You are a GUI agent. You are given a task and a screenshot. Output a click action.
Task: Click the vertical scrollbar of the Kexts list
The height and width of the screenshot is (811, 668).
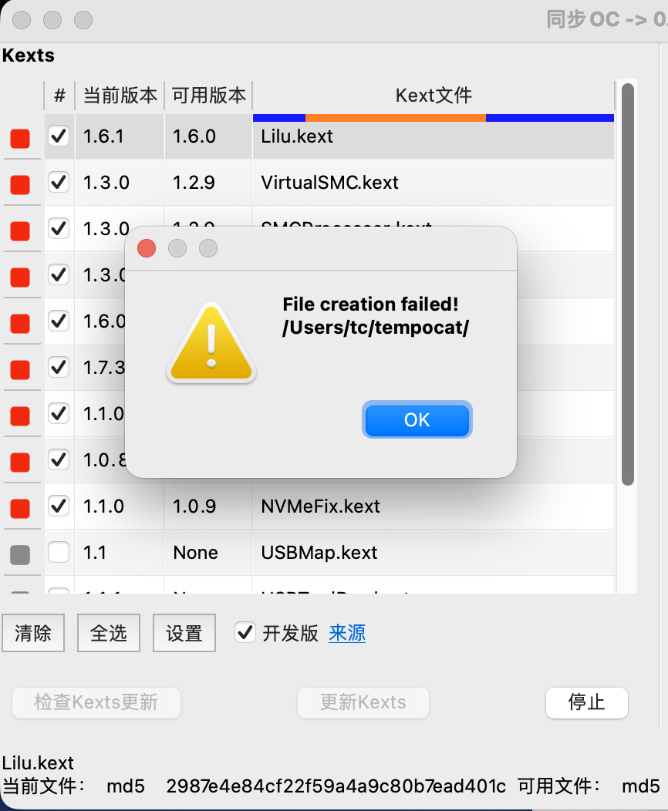(628, 284)
